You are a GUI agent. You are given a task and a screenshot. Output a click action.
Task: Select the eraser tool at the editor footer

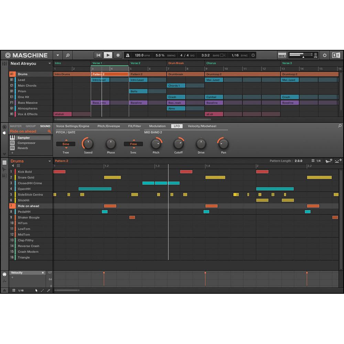pos(48,290)
